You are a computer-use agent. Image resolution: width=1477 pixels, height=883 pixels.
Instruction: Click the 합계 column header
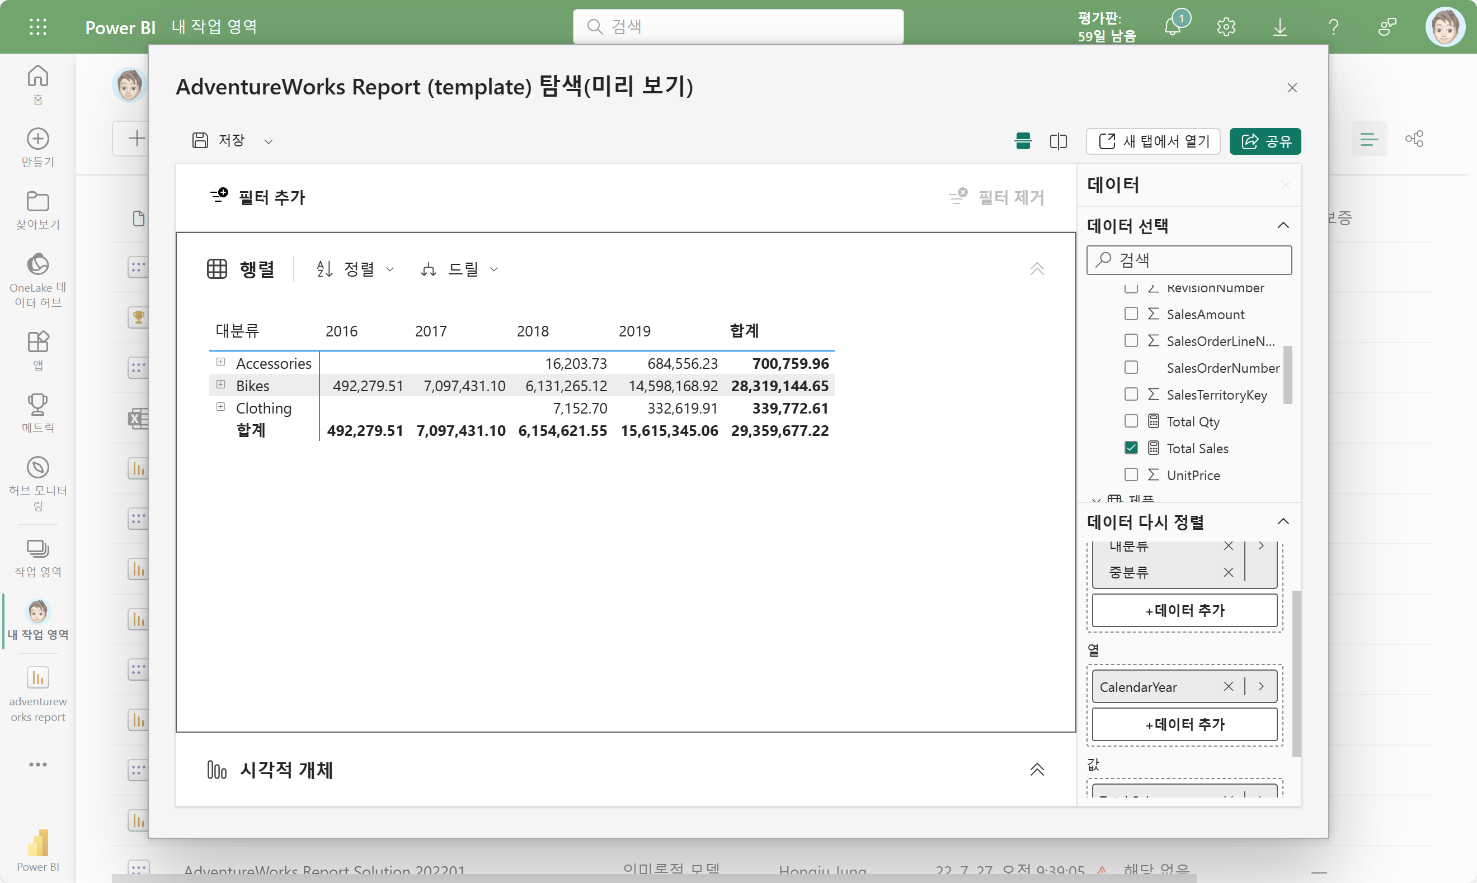(745, 331)
